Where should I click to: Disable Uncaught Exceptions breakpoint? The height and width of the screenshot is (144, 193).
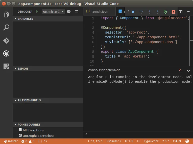tap(20, 135)
